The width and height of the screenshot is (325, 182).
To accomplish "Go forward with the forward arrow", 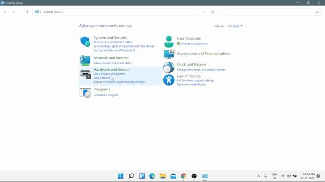I will [13, 12].
